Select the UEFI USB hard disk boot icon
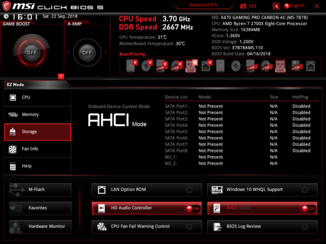The height and width of the screenshot is (244, 326). [x=161, y=66]
